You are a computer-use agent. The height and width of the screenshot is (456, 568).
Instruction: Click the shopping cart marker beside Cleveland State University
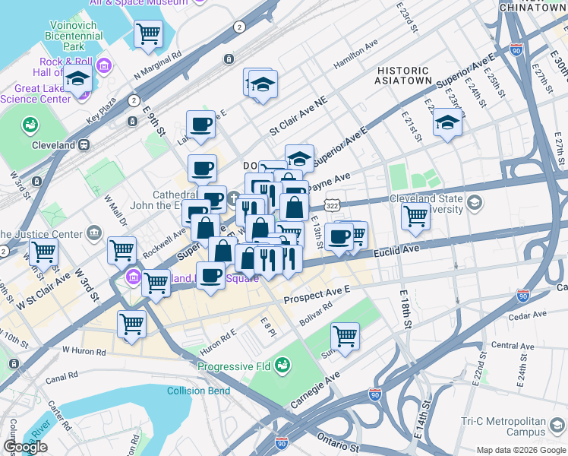click(x=416, y=217)
